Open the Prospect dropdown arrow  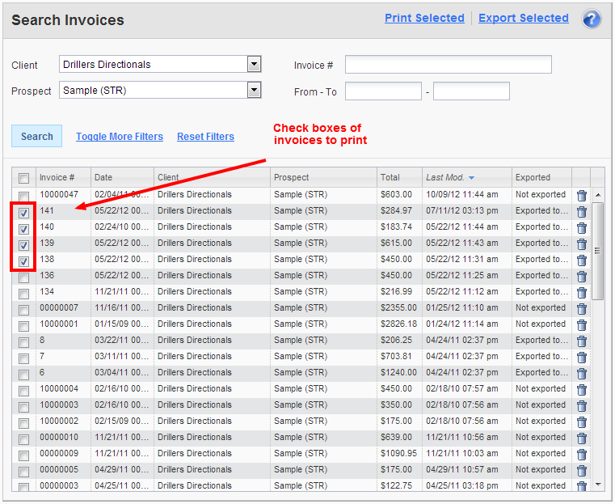(254, 91)
